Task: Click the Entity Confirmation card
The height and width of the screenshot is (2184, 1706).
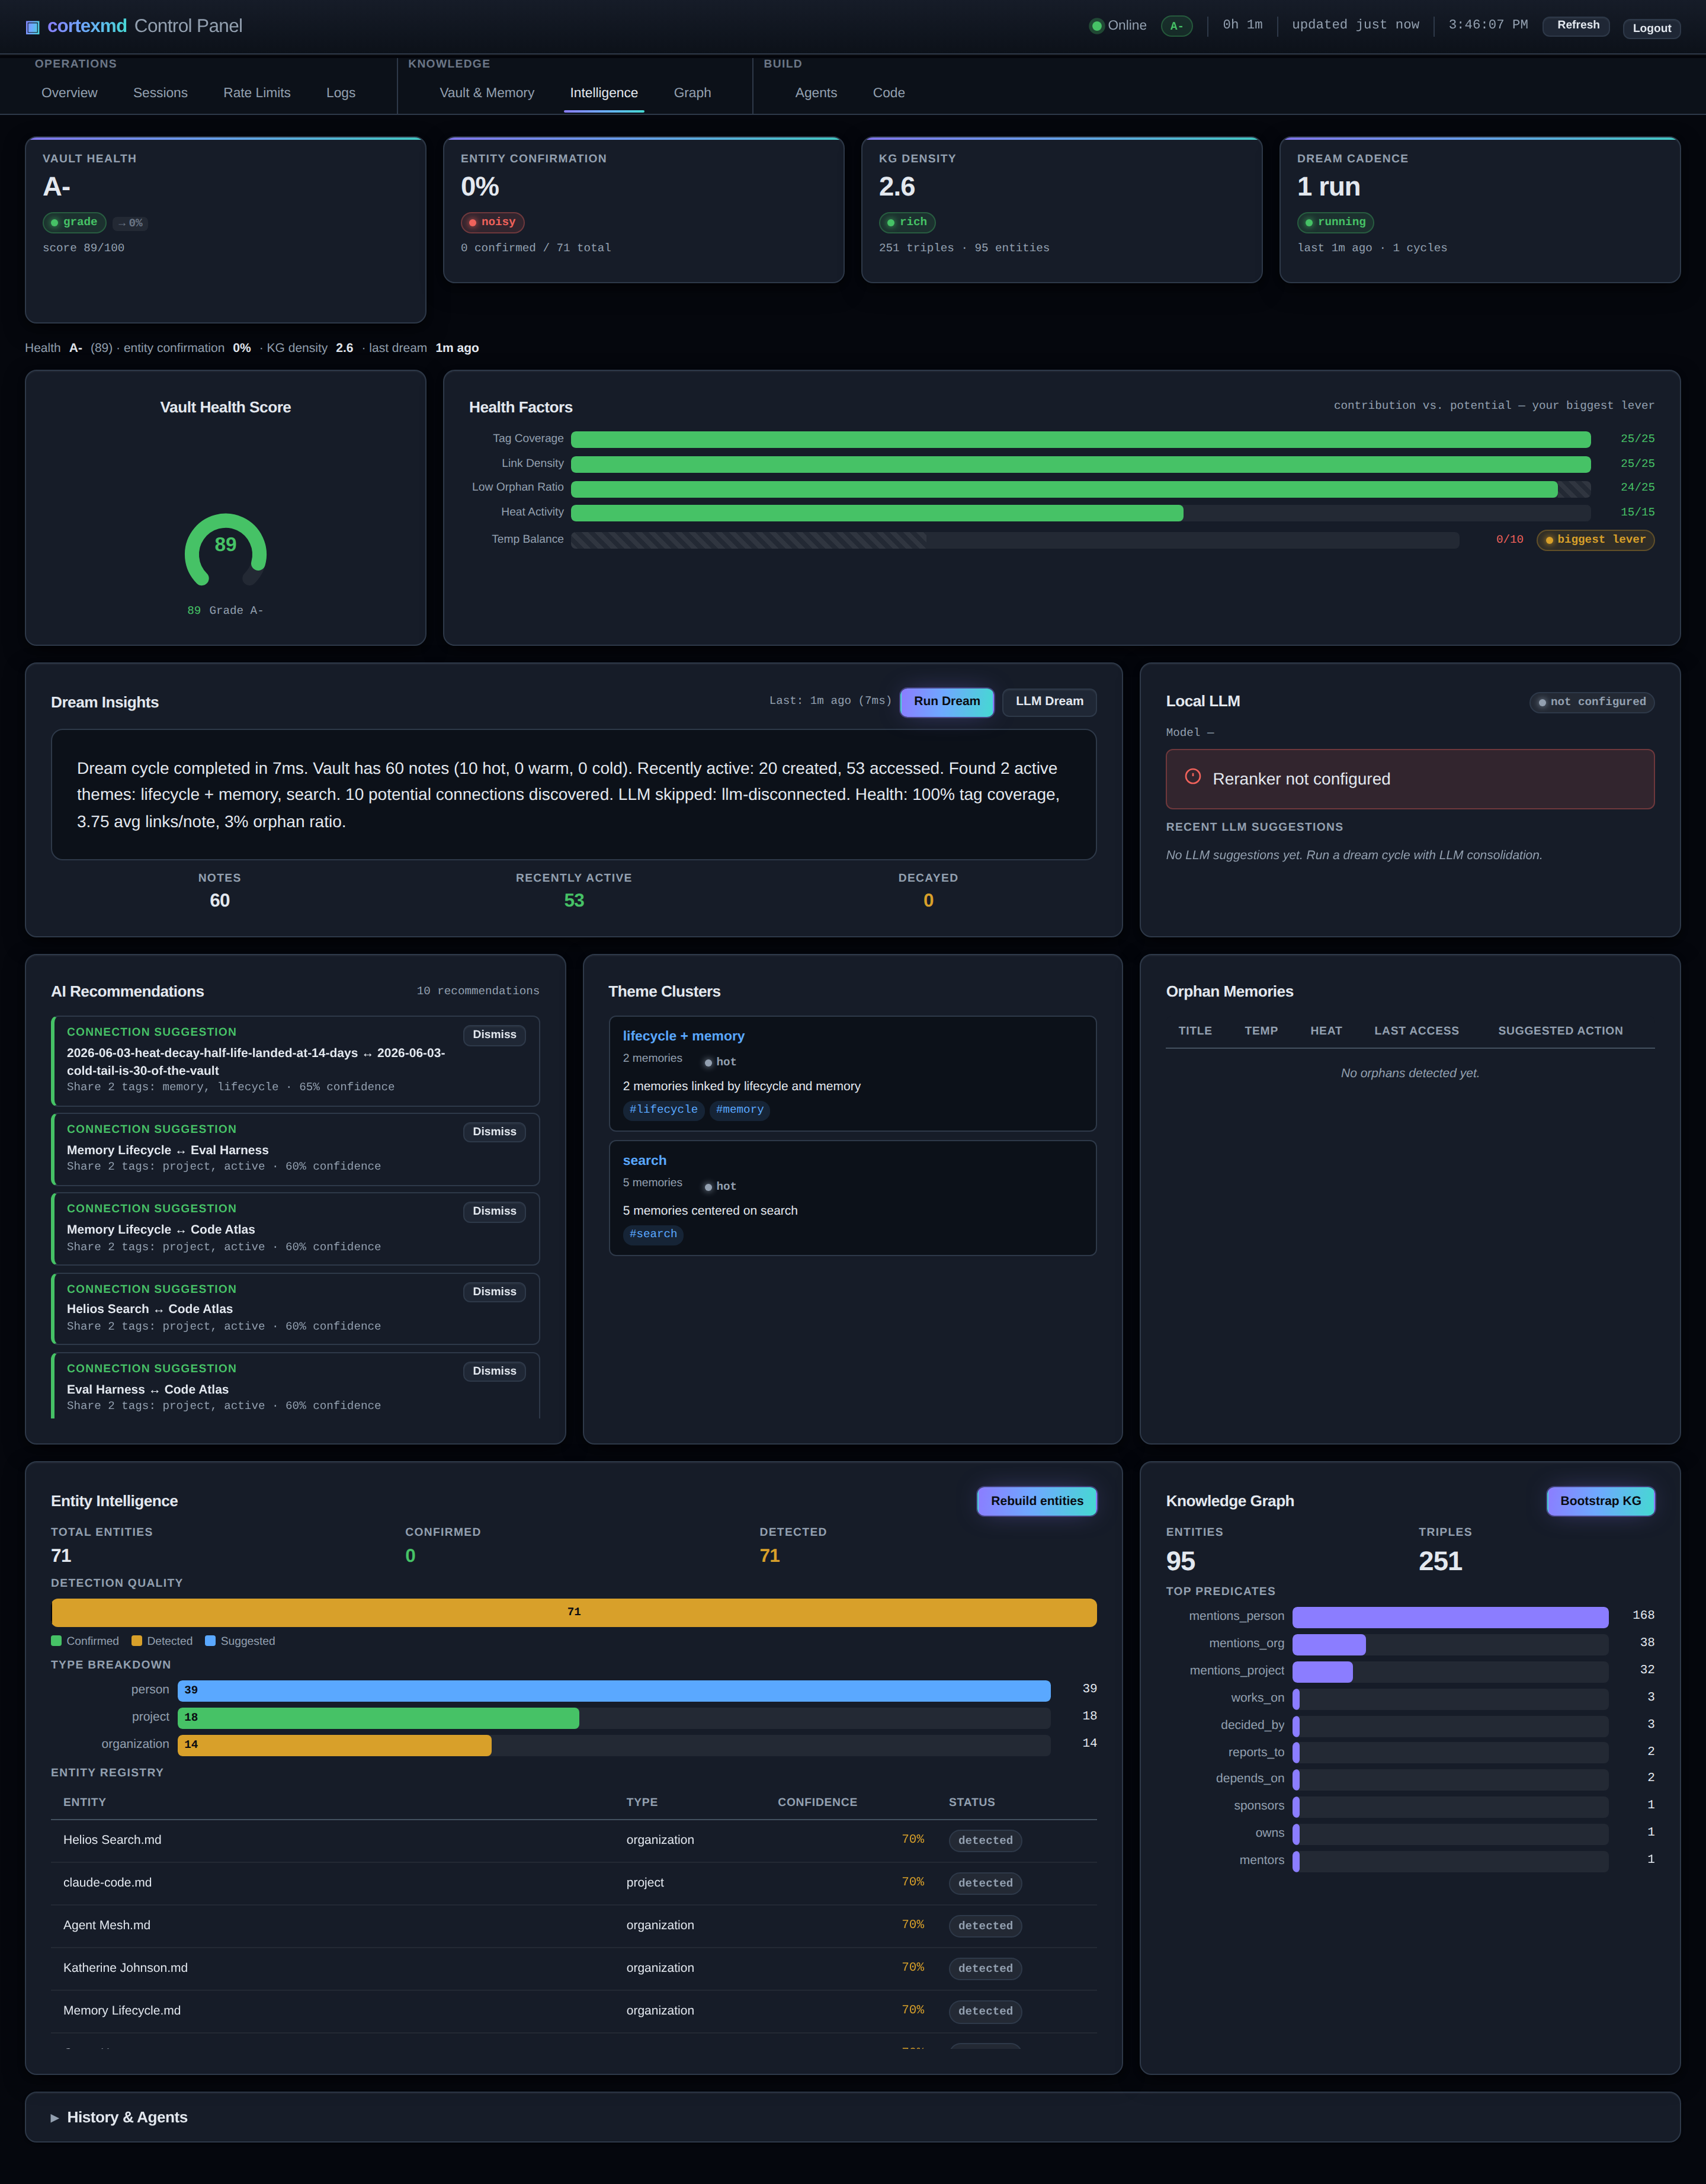Action: (643, 210)
